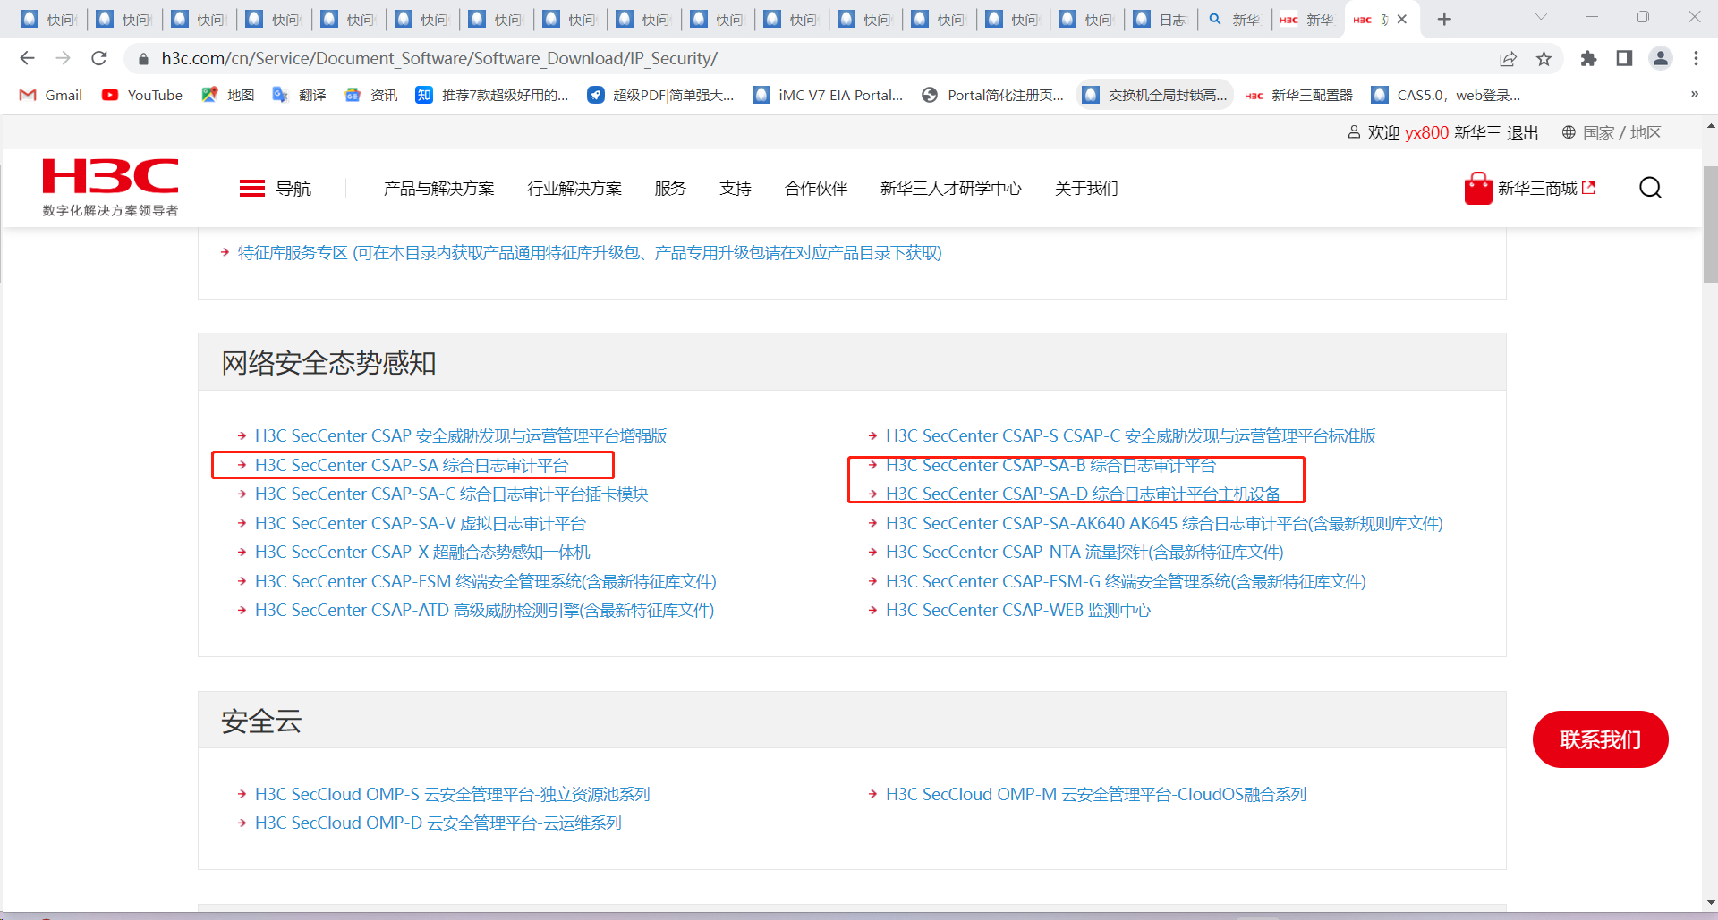Toggle the browser side panel icon
Viewport: 1718px width, 920px height.
(1624, 58)
